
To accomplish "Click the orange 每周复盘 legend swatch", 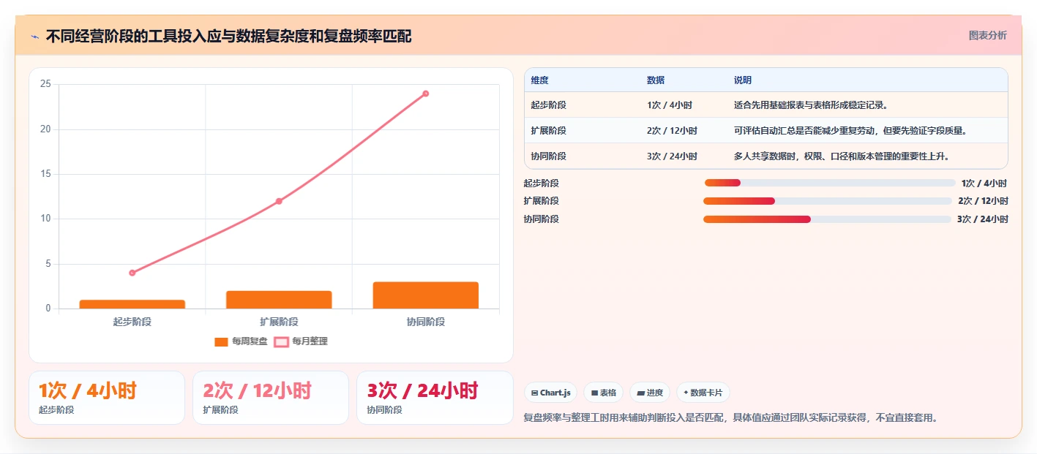I will click(221, 341).
